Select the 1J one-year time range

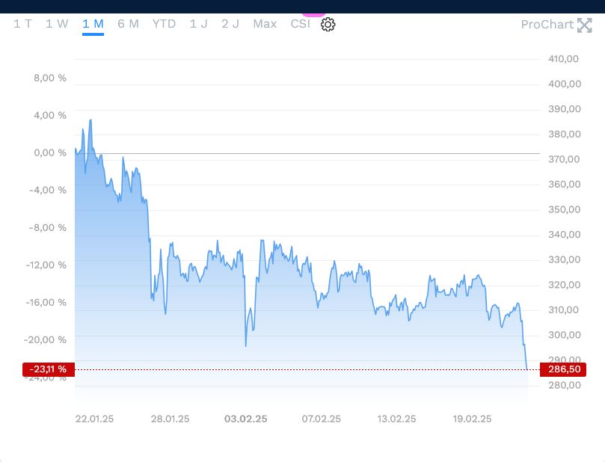[x=199, y=23]
